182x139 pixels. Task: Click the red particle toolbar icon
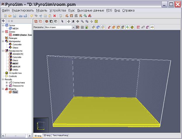point(109,27)
